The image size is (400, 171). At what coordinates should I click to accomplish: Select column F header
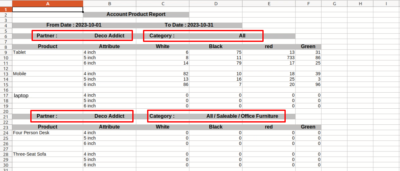point(308,3)
